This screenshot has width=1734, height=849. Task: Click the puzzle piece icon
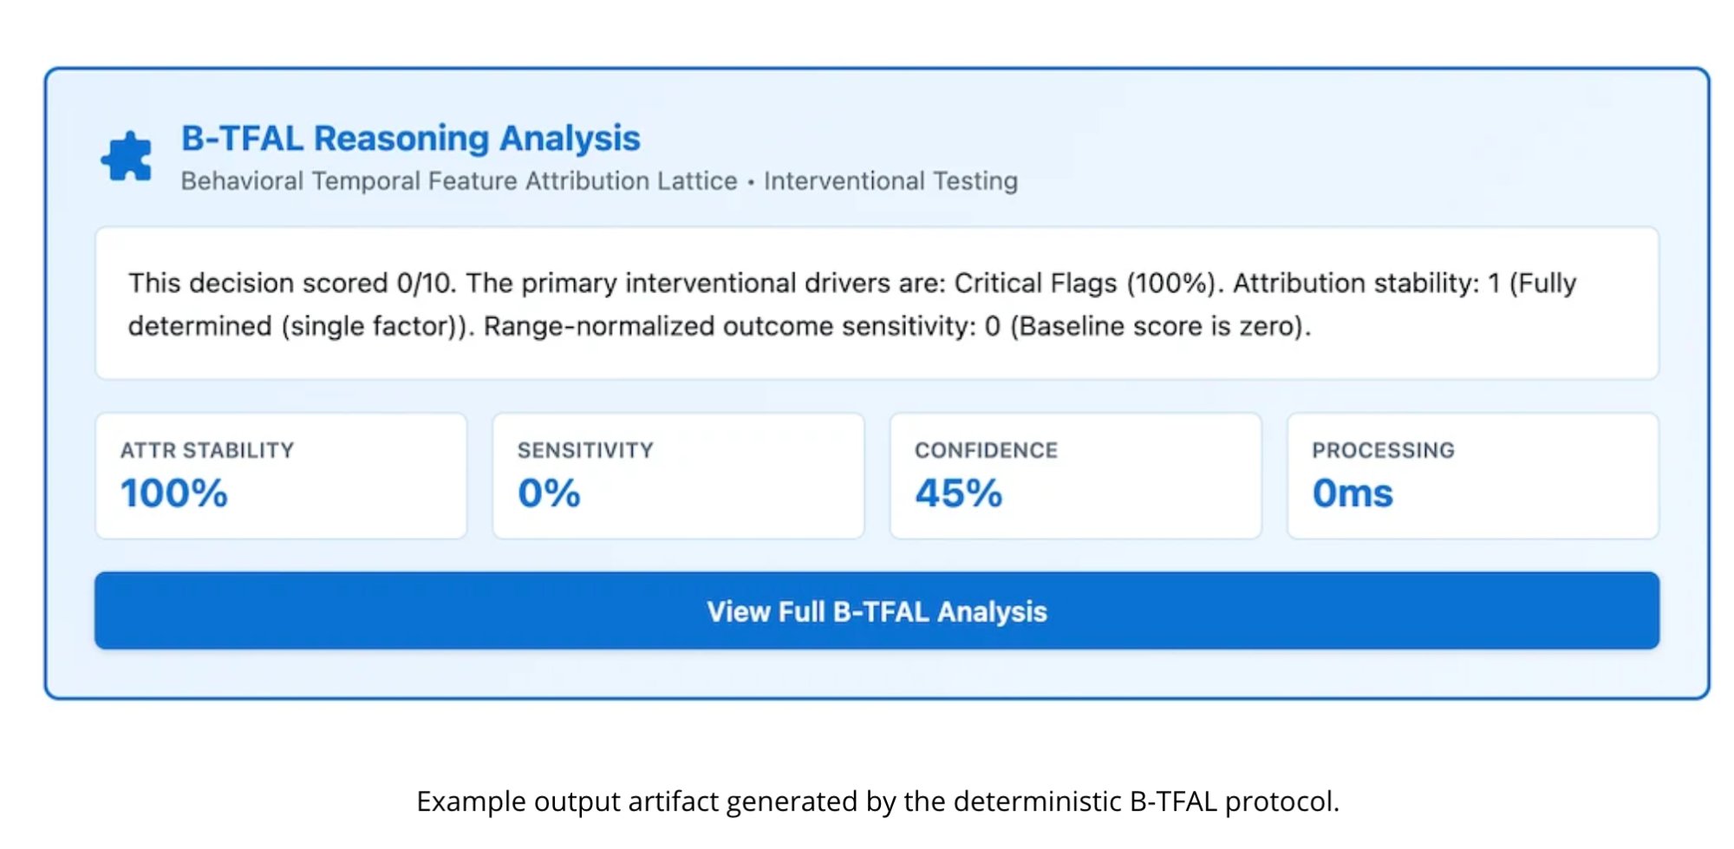coord(127,157)
